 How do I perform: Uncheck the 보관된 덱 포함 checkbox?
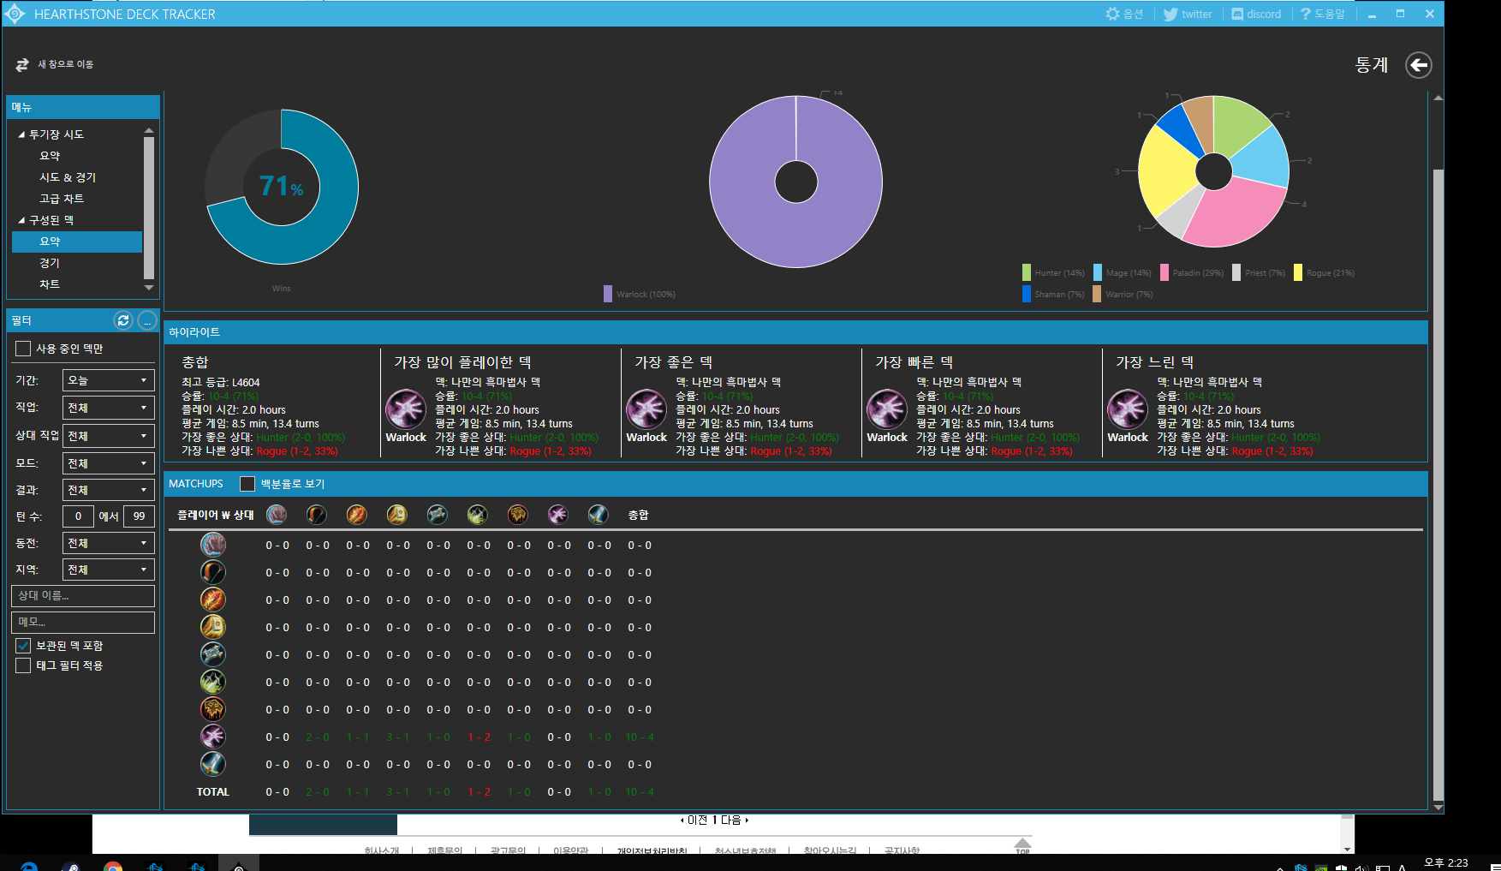point(23,646)
